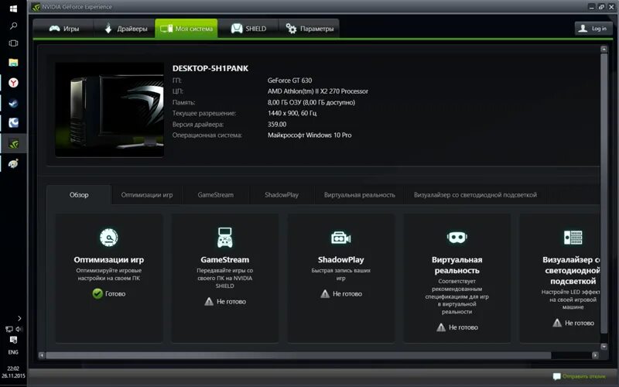Screen dimensions: 619x387
Task: Click the 1440 x 900, 60 Гц value
Action: point(292,113)
